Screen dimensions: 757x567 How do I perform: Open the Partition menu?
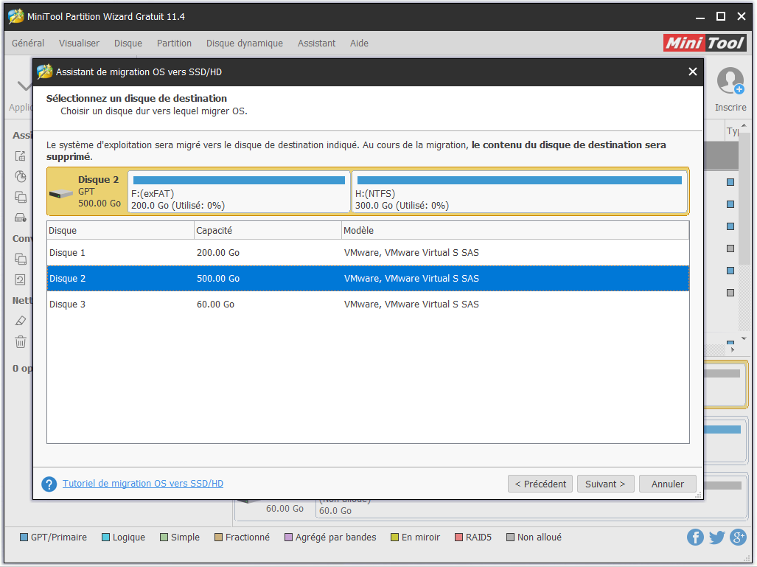tap(174, 44)
